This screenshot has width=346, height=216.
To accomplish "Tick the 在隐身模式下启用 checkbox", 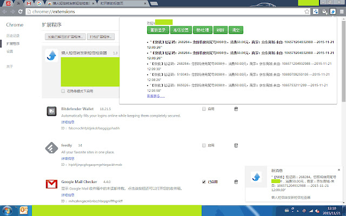I will pyautogui.click(x=63, y=91).
